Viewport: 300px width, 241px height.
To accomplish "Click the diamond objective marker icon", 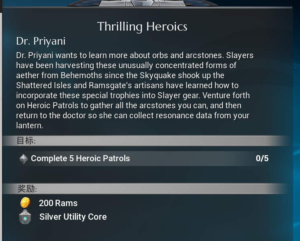I will 24,159.
